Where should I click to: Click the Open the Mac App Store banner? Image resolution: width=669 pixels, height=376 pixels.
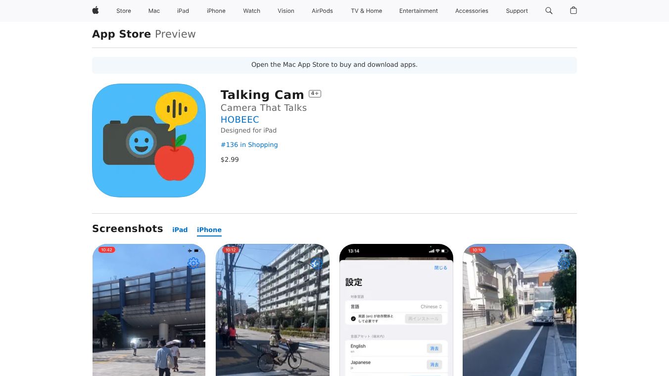pos(334,65)
